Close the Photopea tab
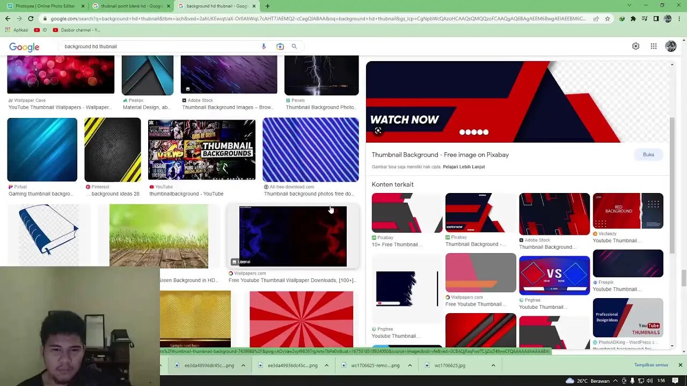 pos(83,6)
